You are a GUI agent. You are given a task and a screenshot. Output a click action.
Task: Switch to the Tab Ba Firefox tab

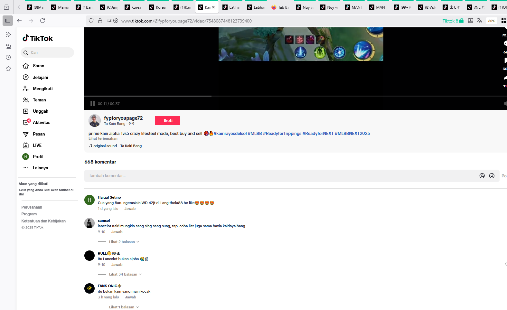280,7
